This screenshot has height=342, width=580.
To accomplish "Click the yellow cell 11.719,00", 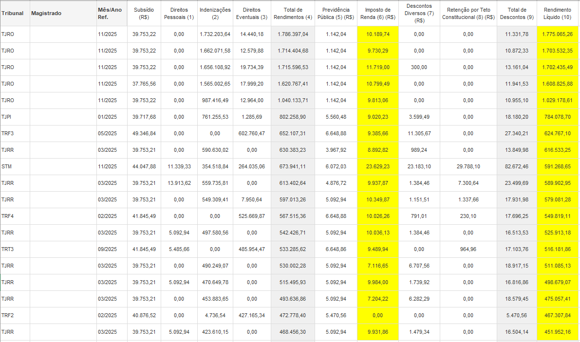I will tap(378, 68).
